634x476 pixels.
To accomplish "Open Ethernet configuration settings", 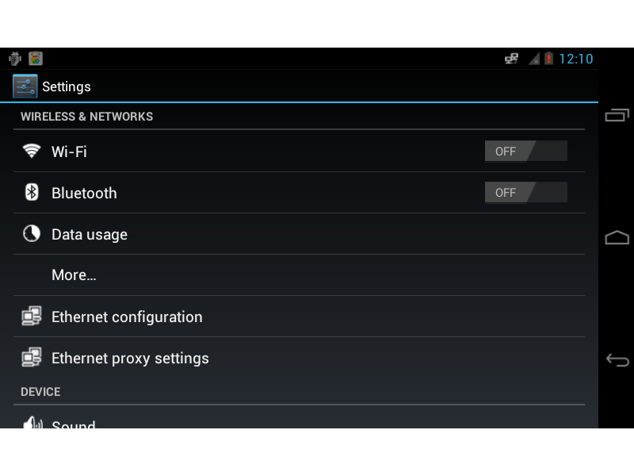I will click(x=127, y=317).
